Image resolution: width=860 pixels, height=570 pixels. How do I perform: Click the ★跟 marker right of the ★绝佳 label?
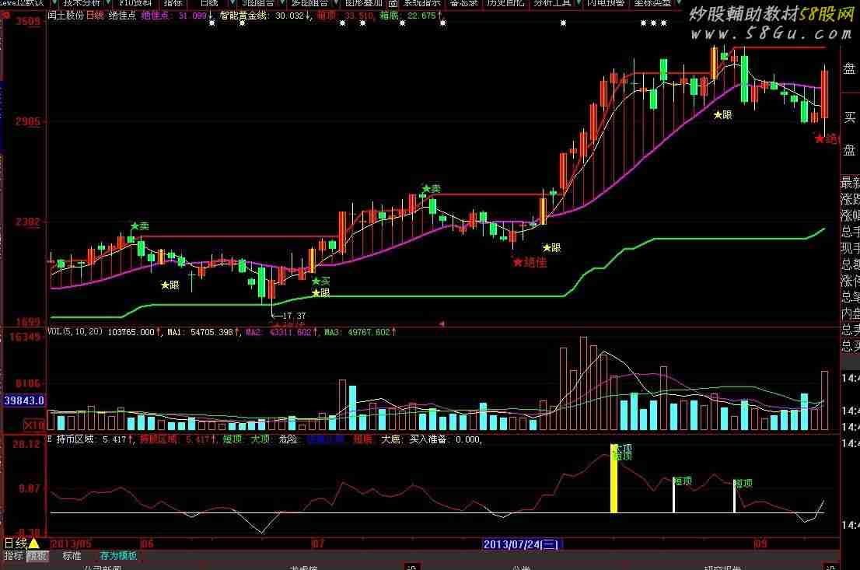click(x=552, y=248)
